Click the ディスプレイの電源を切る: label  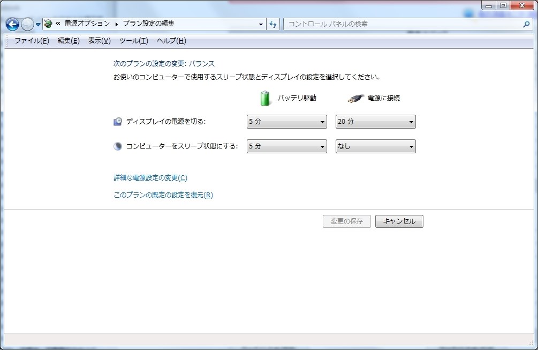point(166,122)
